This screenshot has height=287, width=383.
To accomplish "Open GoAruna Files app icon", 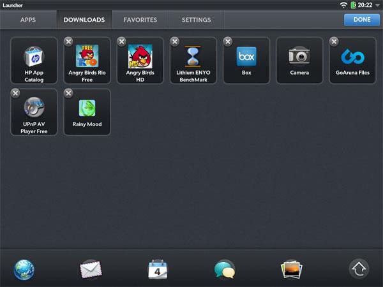I will coord(352,56).
